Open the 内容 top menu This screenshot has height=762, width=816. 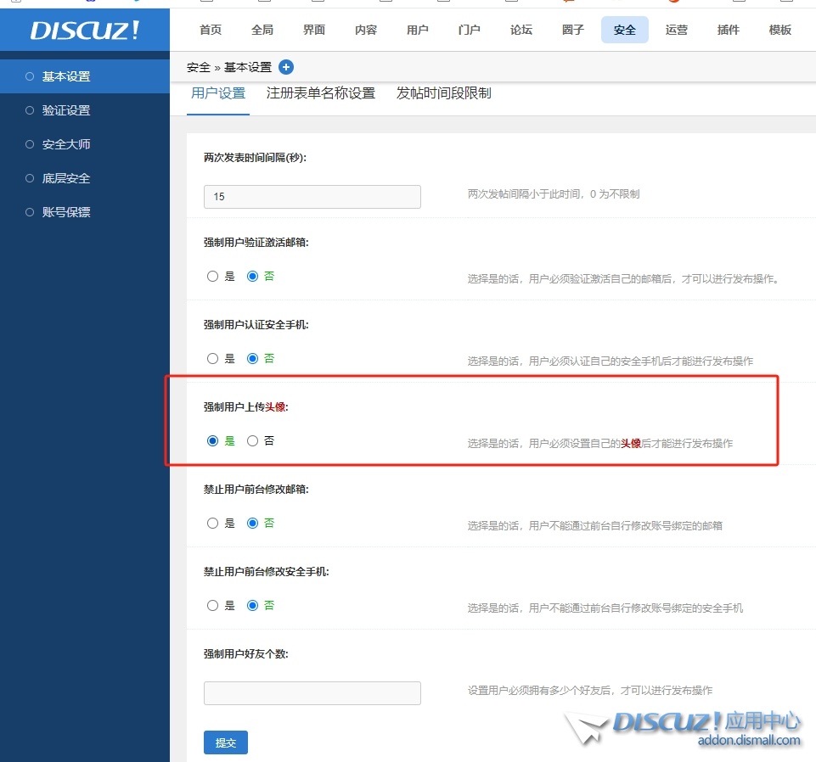tap(366, 30)
